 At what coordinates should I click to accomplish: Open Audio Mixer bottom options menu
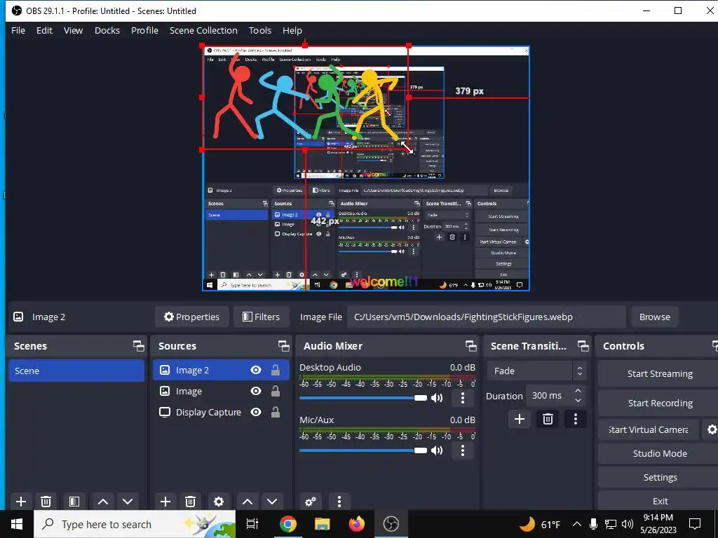(x=339, y=502)
